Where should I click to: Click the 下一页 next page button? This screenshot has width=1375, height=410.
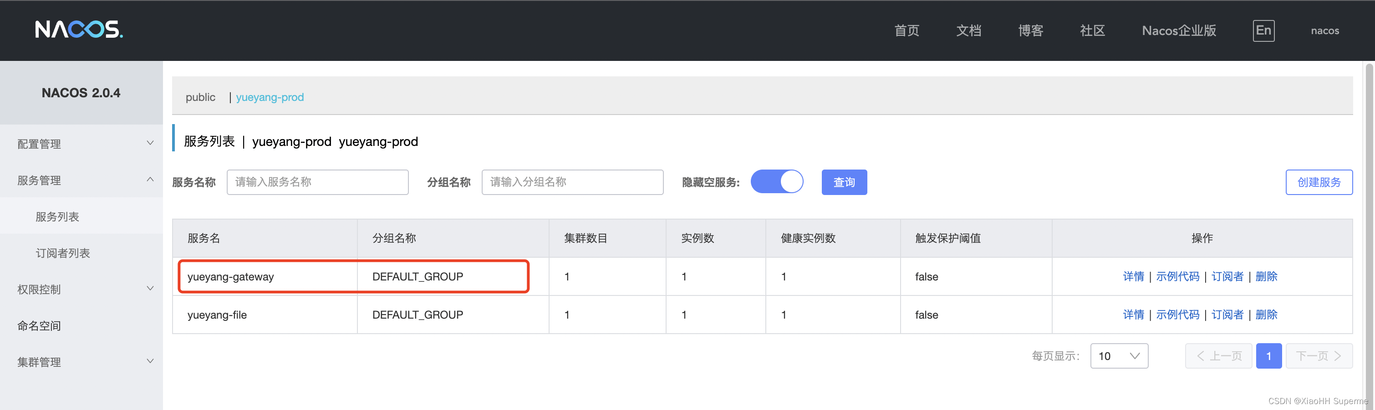(1319, 355)
